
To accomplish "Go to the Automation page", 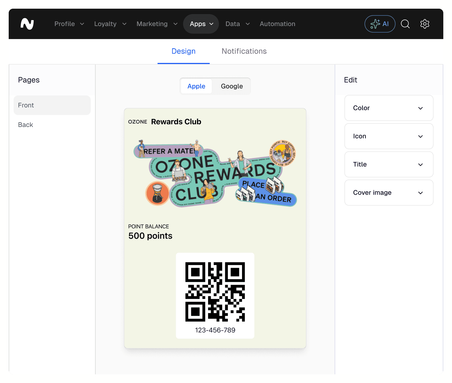I will click(277, 24).
